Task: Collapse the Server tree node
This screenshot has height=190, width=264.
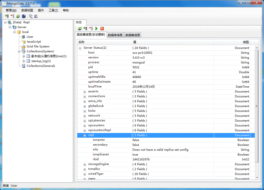Action: (x=10, y=27)
